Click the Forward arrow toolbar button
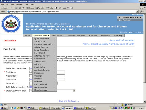 [x=11, y=8]
